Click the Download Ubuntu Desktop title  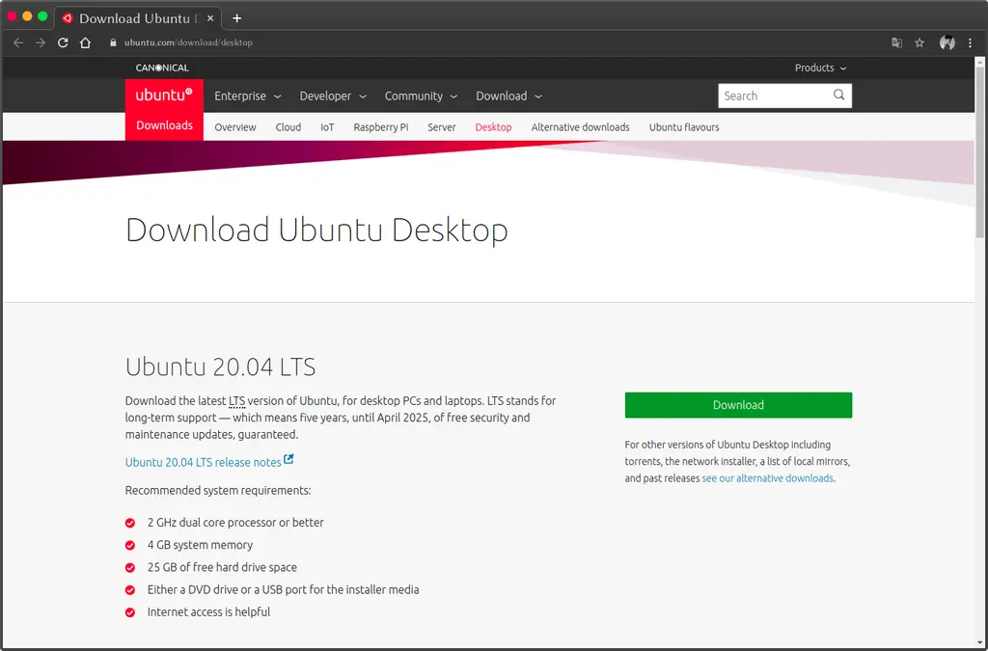pyautogui.click(x=316, y=231)
